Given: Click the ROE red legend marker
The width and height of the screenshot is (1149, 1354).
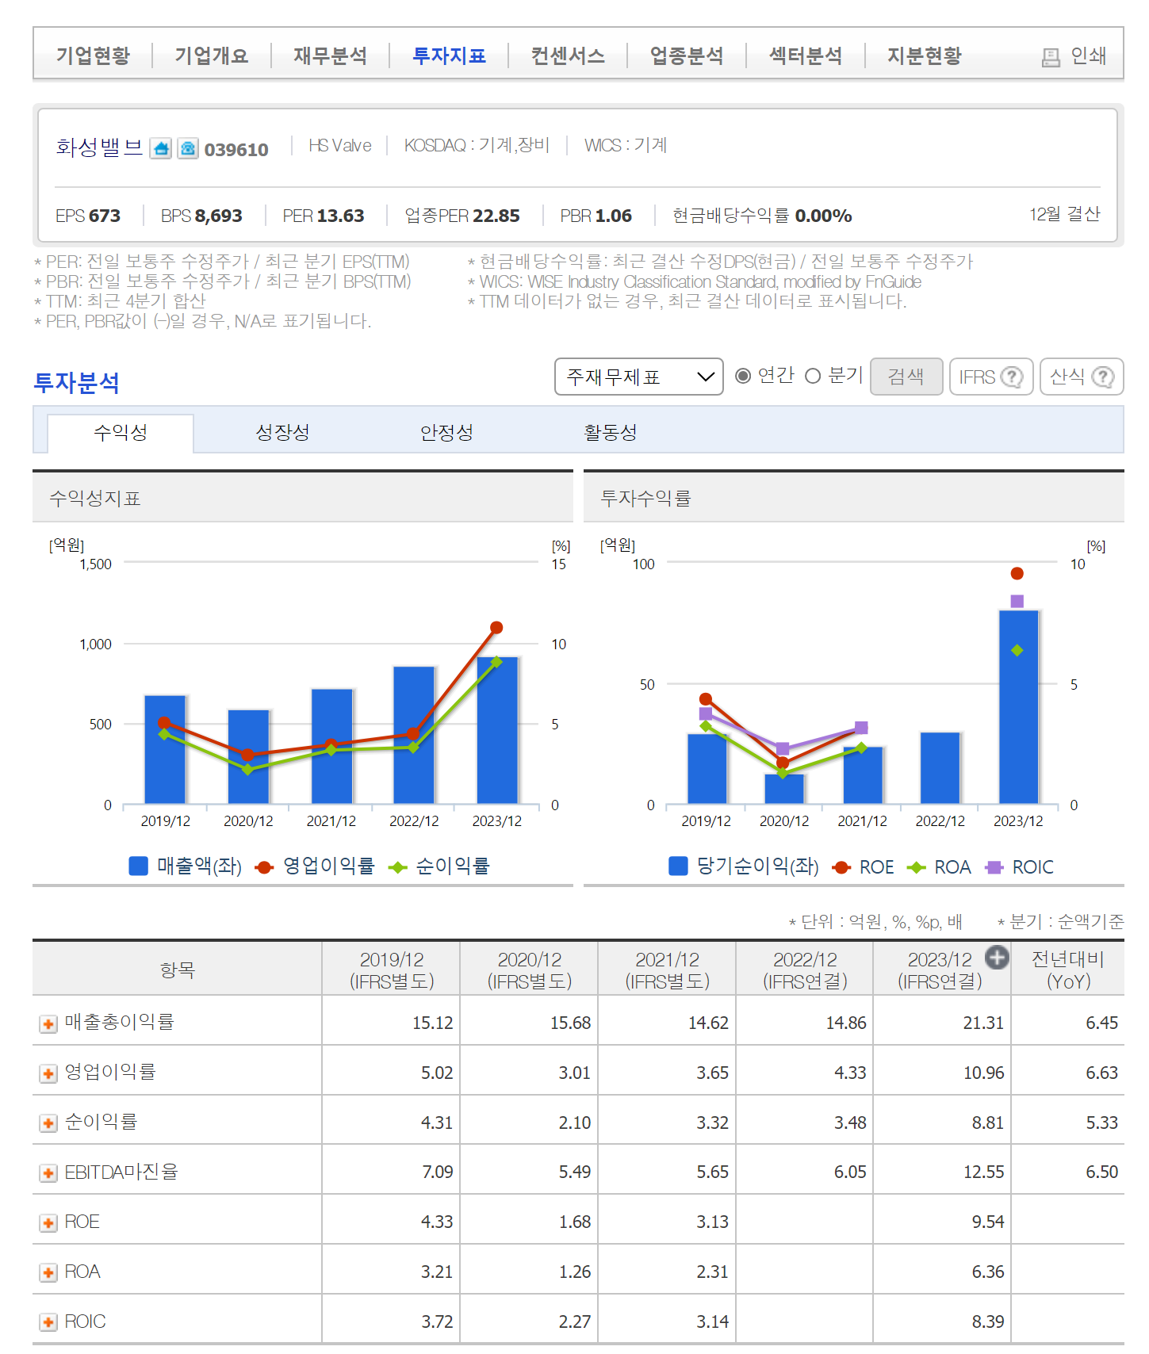Looking at the screenshot, I should tap(841, 867).
